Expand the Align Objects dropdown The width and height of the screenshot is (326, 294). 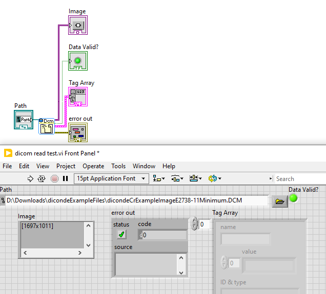pyautogui.click(x=159, y=178)
